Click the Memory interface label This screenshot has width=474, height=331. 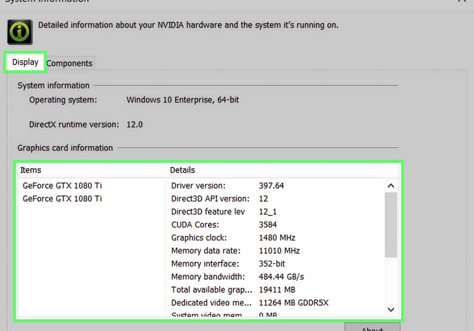(x=205, y=264)
